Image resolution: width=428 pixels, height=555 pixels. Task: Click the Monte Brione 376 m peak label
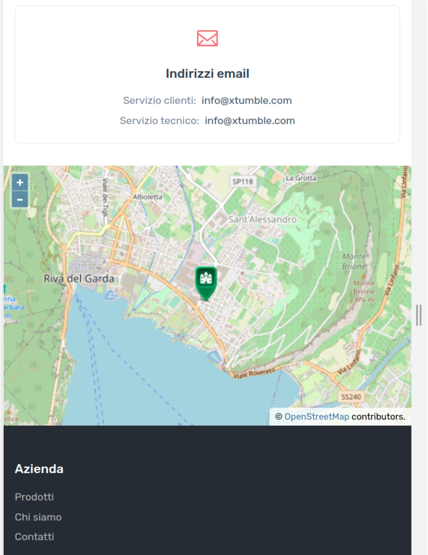(364, 291)
